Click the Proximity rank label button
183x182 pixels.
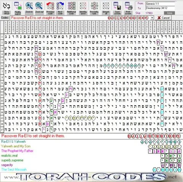pyautogui.click(x=94, y=13)
